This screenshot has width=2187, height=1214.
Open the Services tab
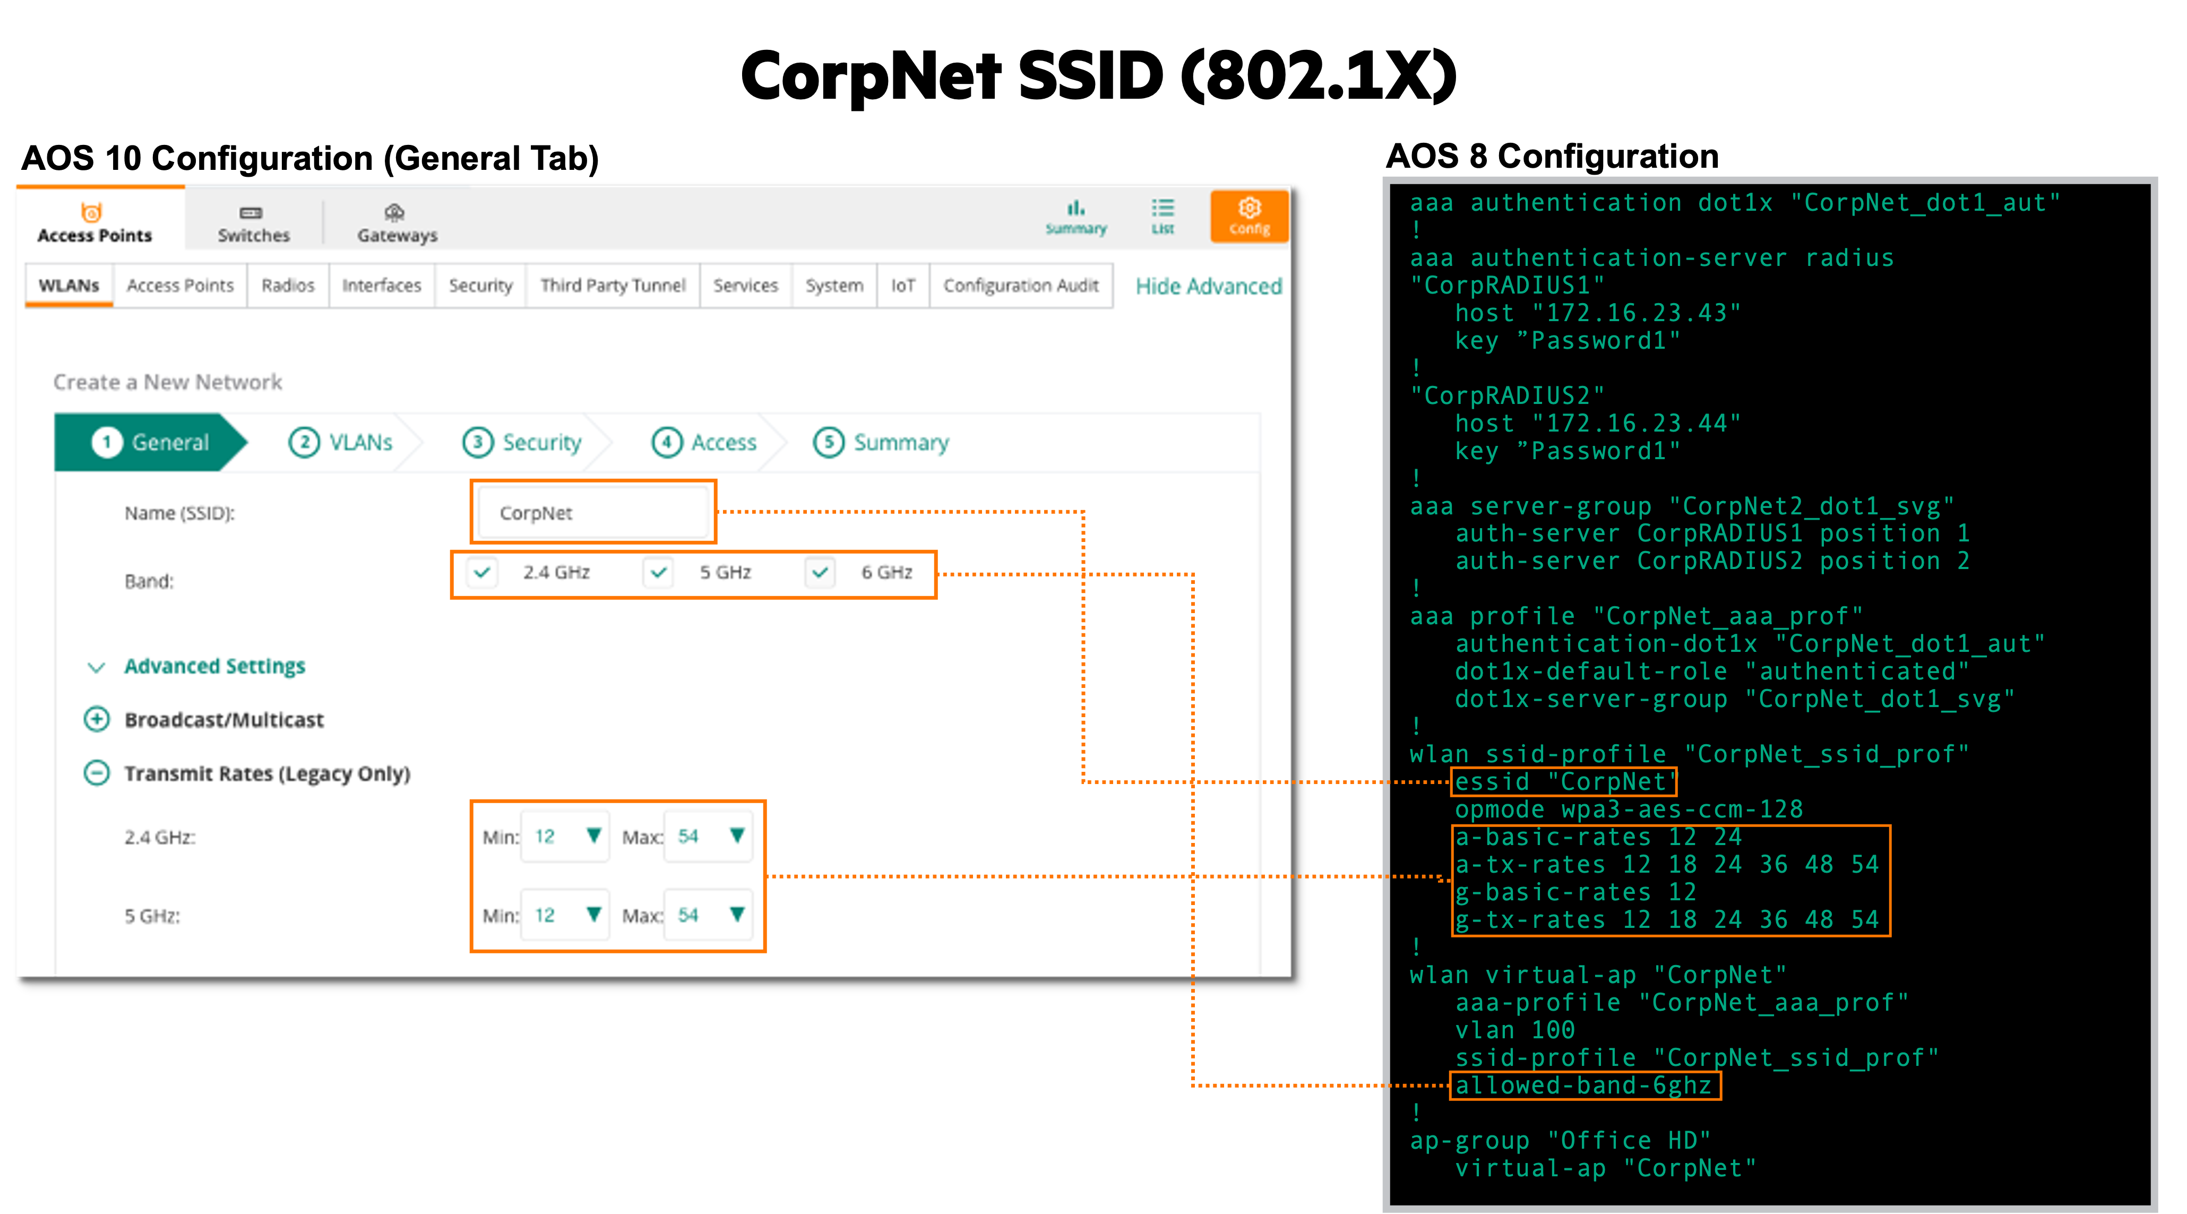tap(745, 285)
